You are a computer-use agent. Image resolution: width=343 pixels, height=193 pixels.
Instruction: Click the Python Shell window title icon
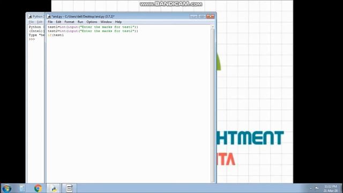[30, 17]
